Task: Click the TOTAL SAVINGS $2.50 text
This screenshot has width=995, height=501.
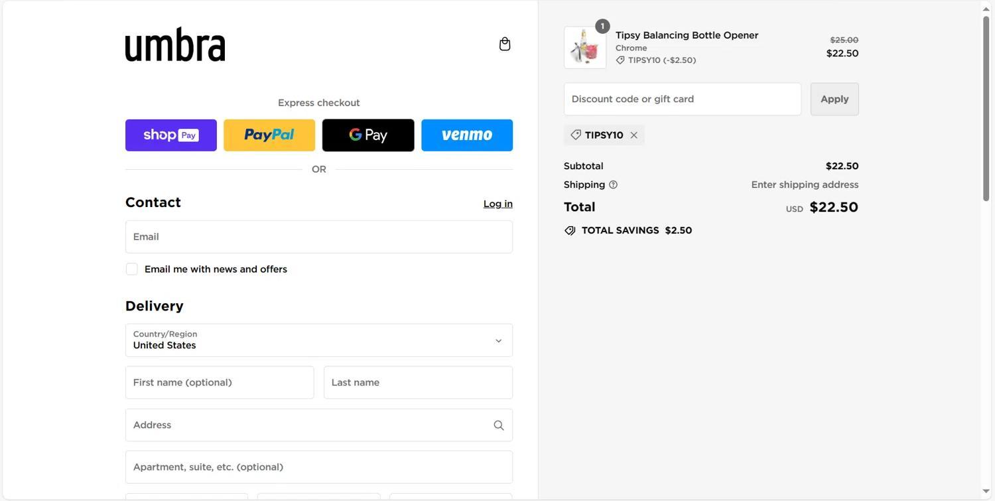Action: pyautogui.click(x=637, y=231)
